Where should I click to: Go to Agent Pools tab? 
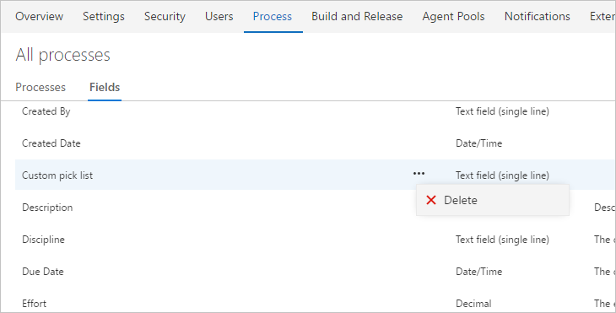click(x=453, y=17)
